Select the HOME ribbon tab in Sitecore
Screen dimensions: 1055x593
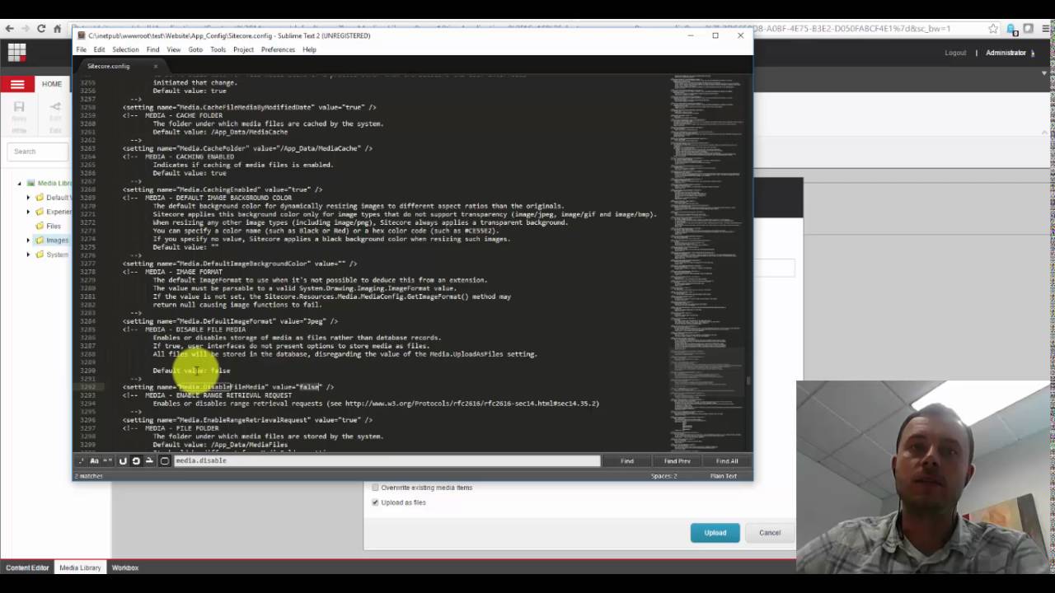[52, 84]
